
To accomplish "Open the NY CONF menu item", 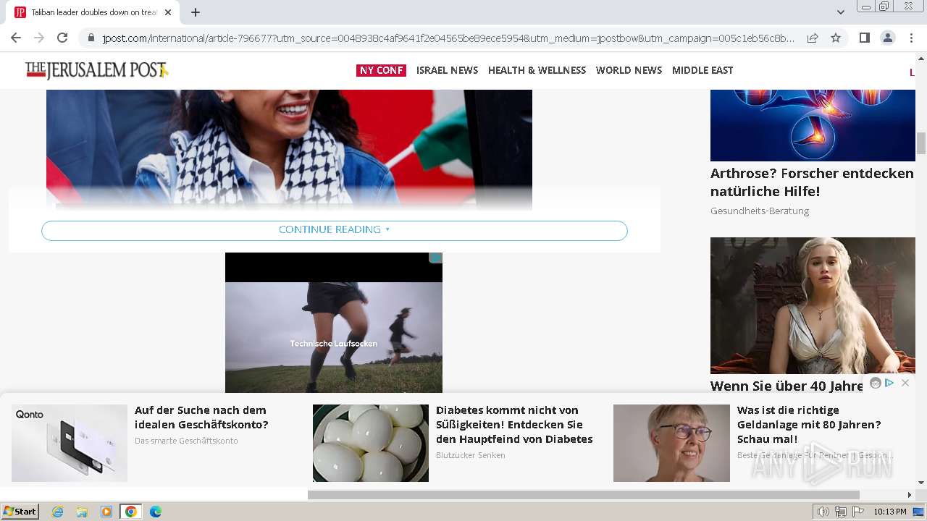I will point(381,70).
